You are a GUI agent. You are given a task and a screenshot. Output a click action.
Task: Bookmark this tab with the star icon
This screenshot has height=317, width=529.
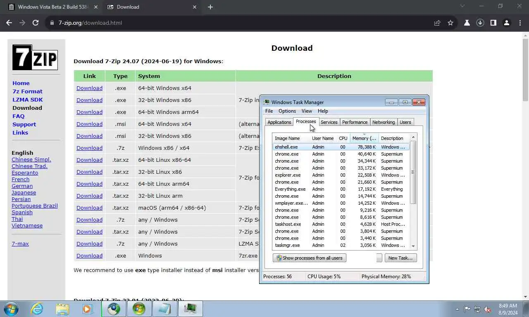(x=450, y=23)
